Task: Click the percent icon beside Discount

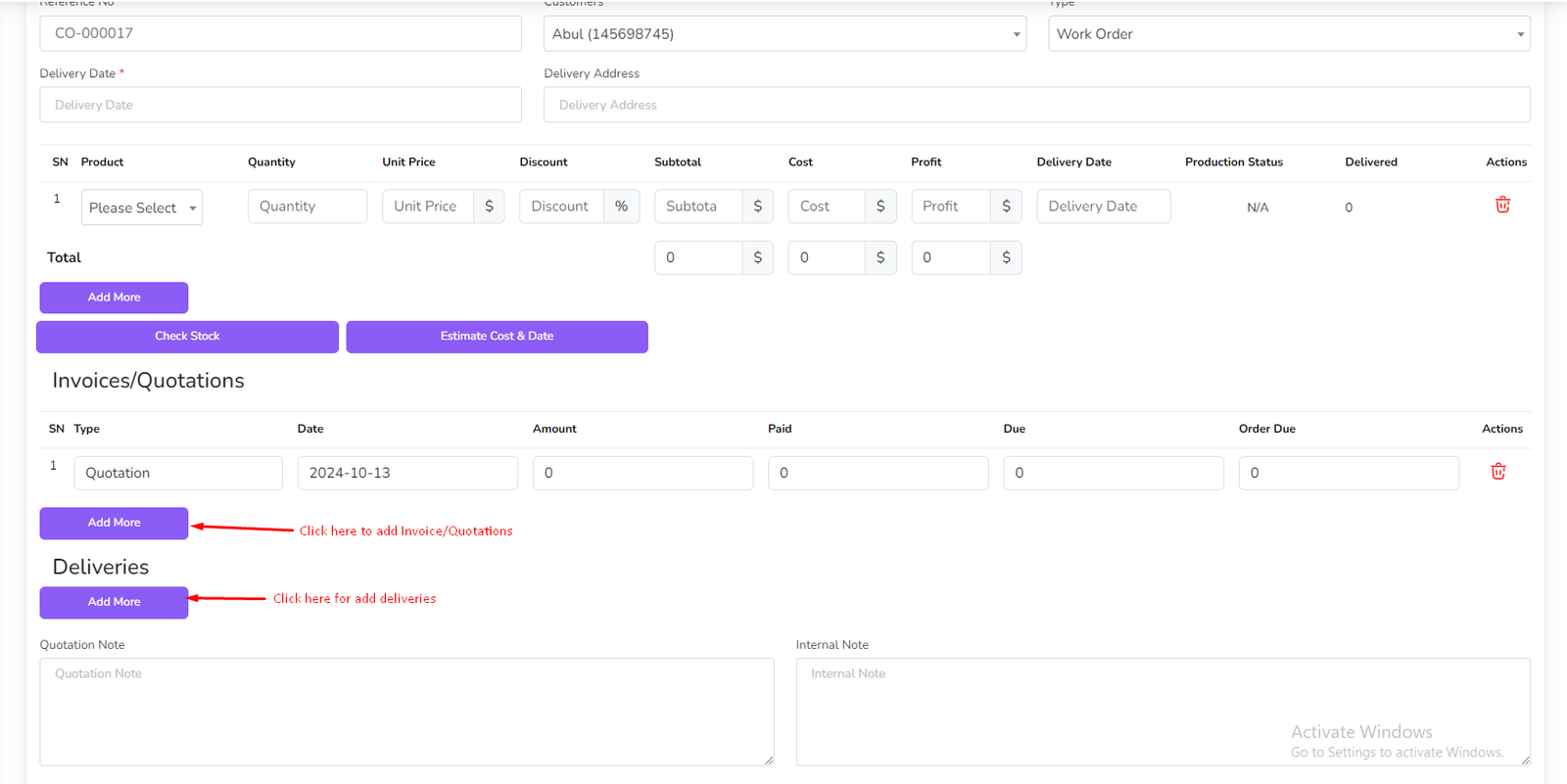Action: coord(621,207)
